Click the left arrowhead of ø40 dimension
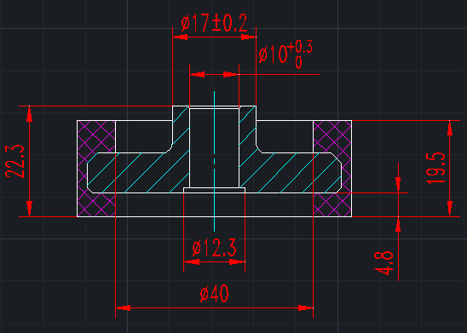 (123, 307)
